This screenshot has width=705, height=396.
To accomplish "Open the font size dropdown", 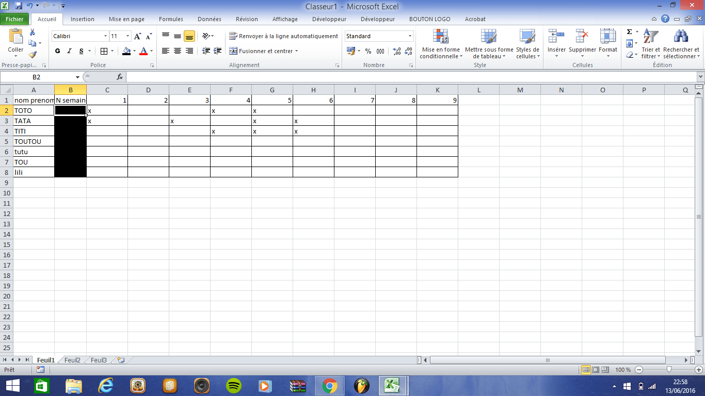I will 128,36.
